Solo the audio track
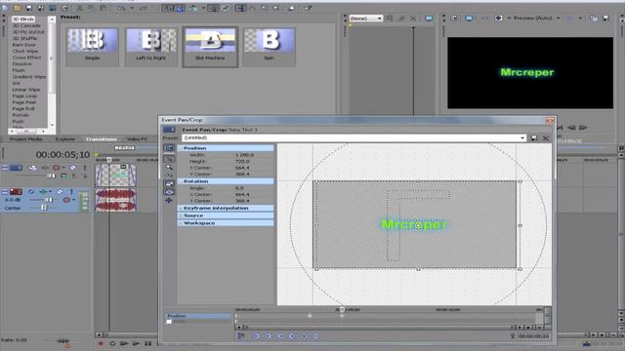This screenshot has height=351, width=625. coord(71,192)
